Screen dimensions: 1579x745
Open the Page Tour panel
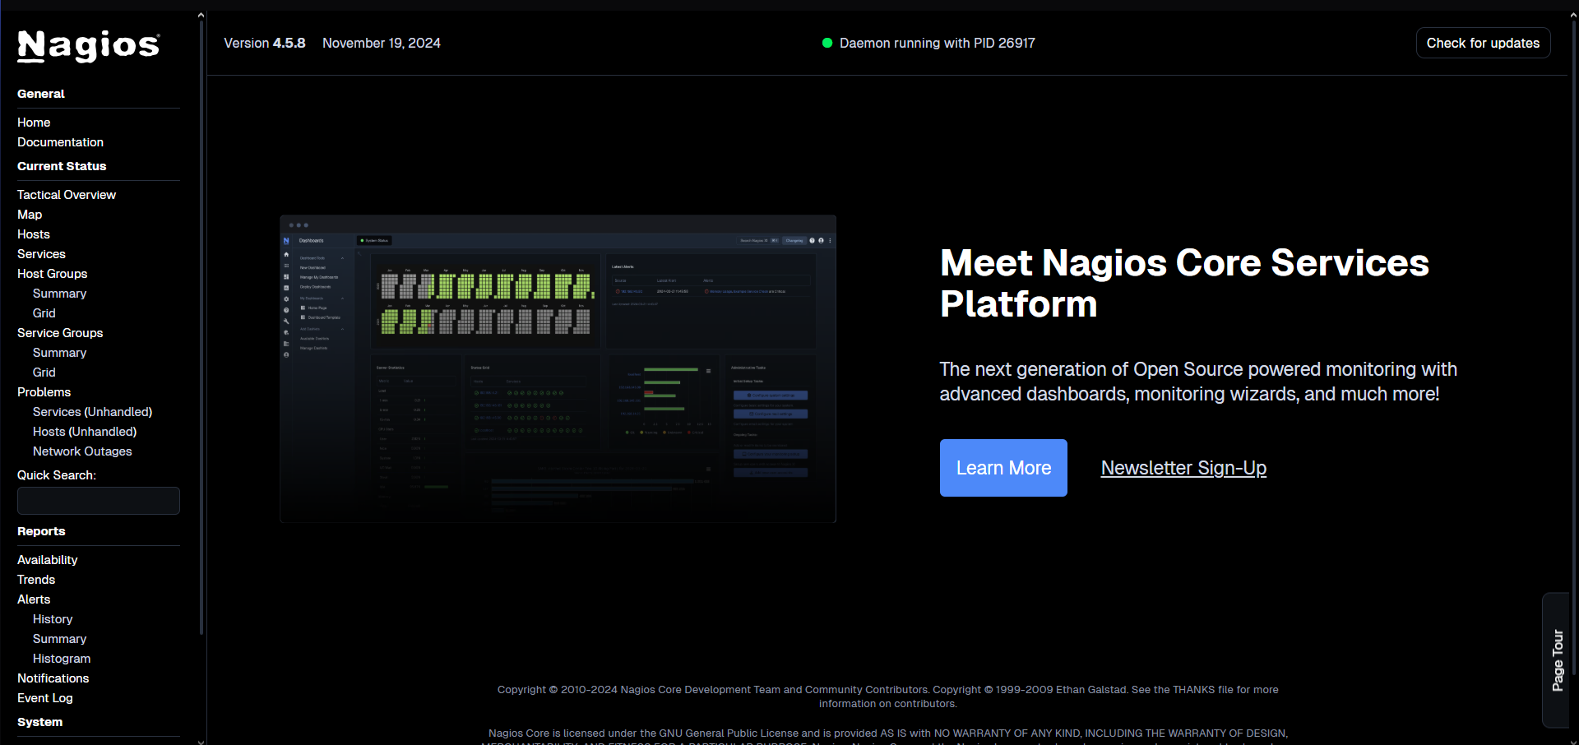pyautogui.click(x=1556, y=659)
